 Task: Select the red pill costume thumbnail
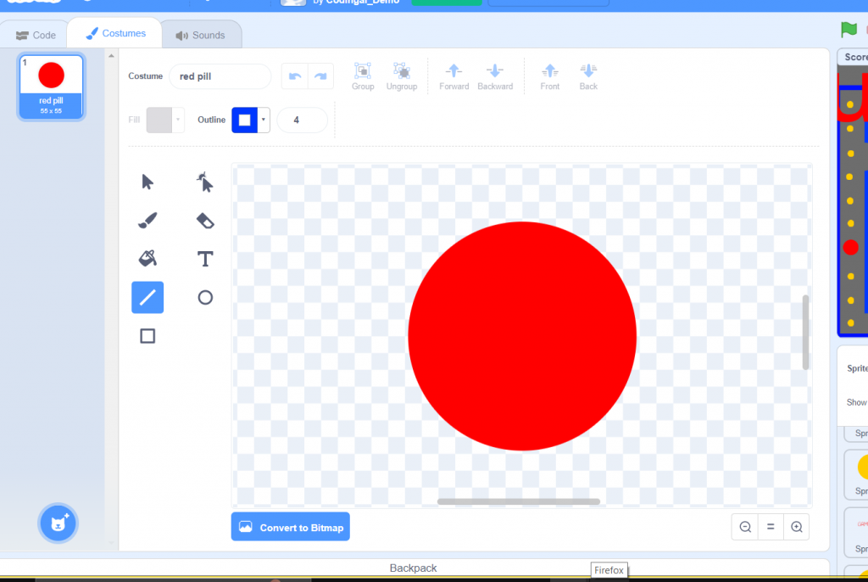click(50, 85)
